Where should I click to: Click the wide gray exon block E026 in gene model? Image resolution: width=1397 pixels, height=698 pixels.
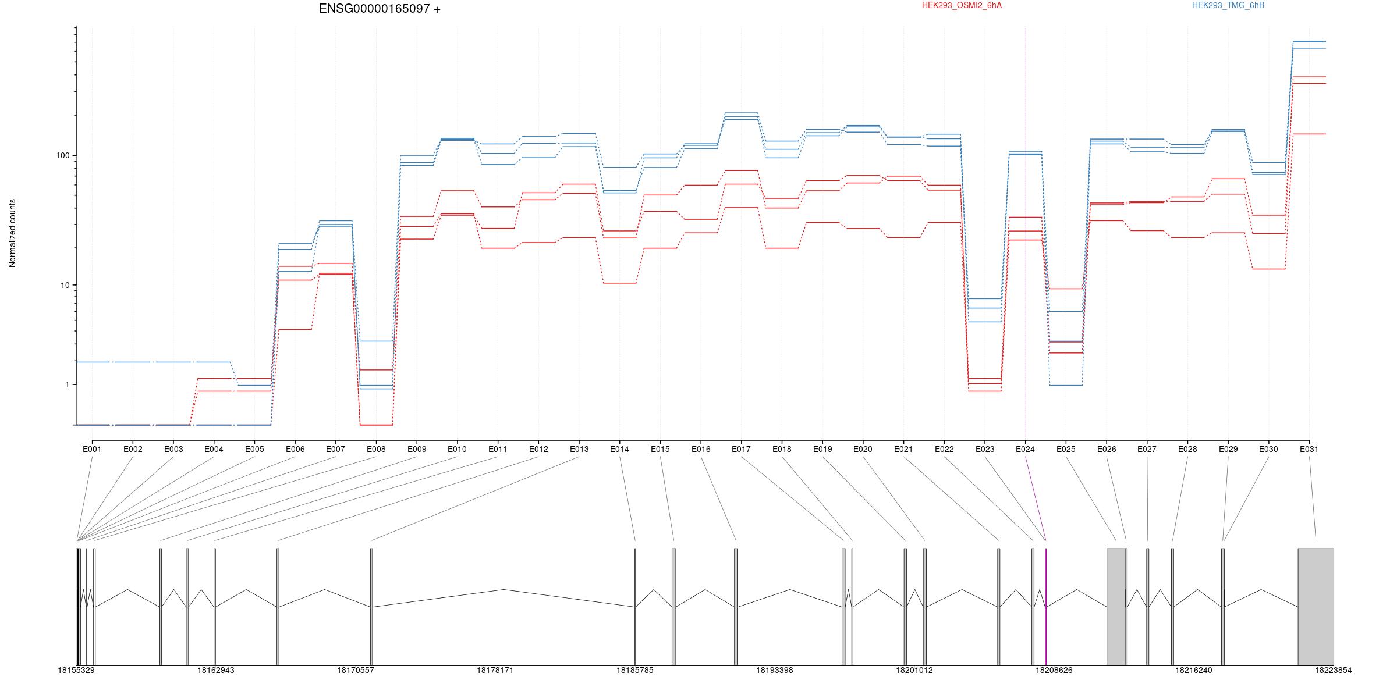click(1116, 607)
